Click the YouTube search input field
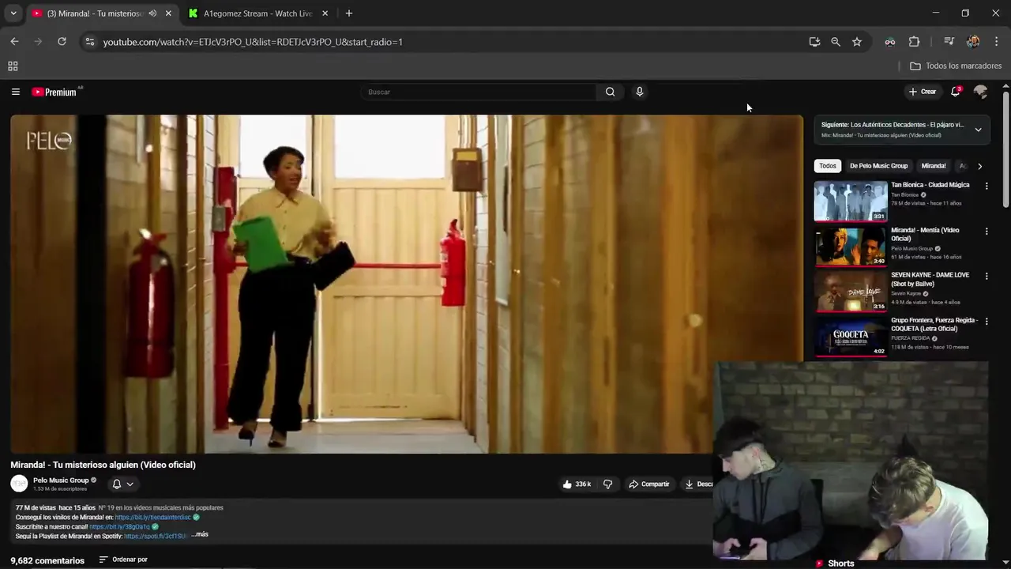Image resolution: width=1011 pixels, height=569 pixels. point(478,92)
